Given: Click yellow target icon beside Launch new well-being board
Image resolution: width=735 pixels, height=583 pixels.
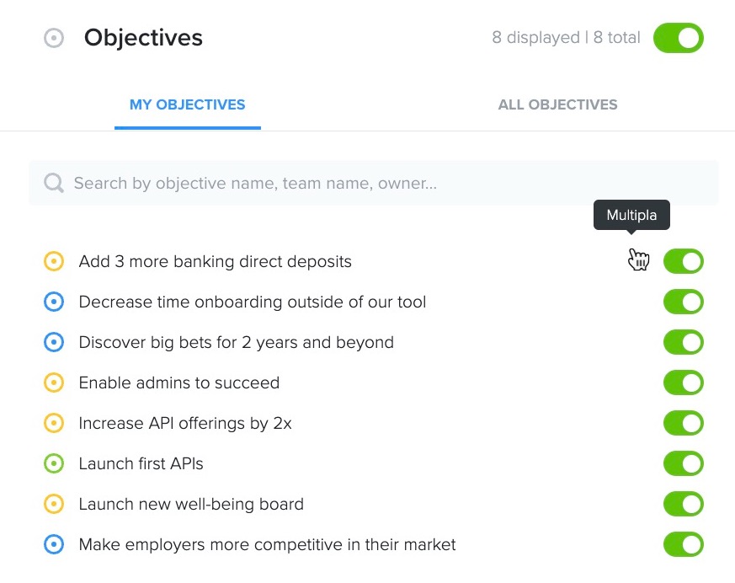Looking at the screenshot, I should [x=54, y=504].
